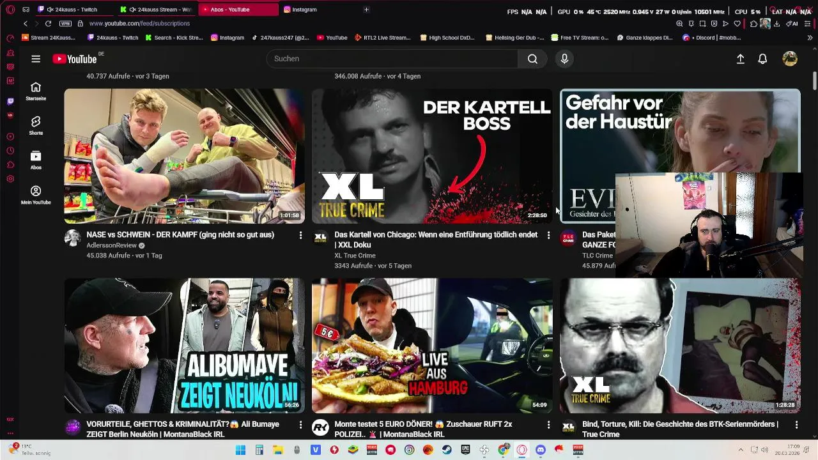
Task: Open a new browser tab with plus
Action: pyautogui.click(x=366, y=10)
